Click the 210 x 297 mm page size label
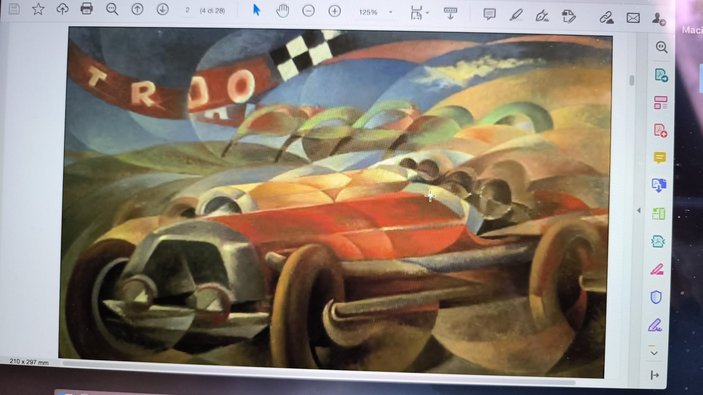The height and width of the screenshot is (395, 703). tap(29, 362)
